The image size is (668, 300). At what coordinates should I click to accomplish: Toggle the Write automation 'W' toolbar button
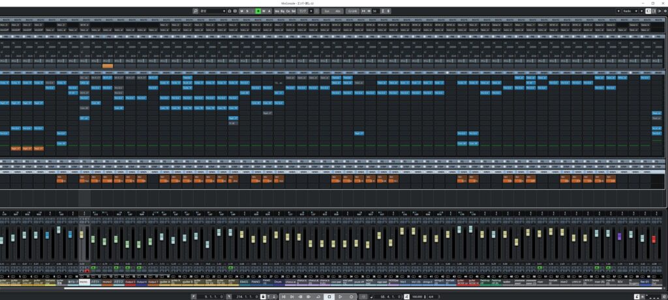[264, 11]
